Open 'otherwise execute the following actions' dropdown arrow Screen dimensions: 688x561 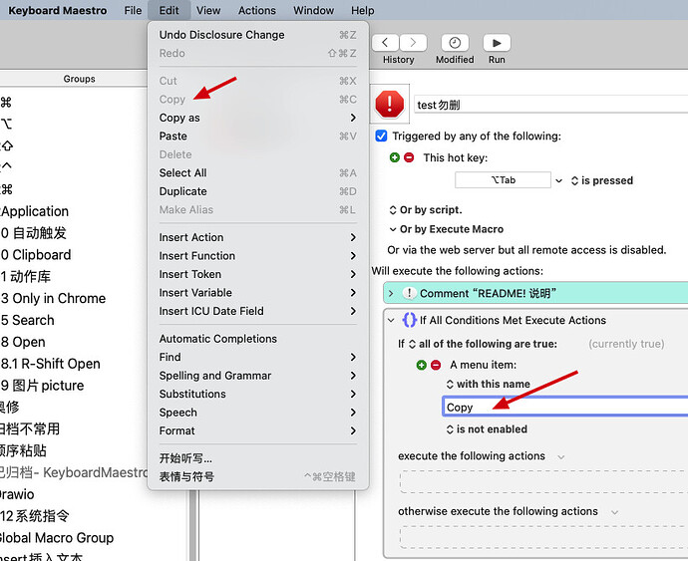pos(615,512)
